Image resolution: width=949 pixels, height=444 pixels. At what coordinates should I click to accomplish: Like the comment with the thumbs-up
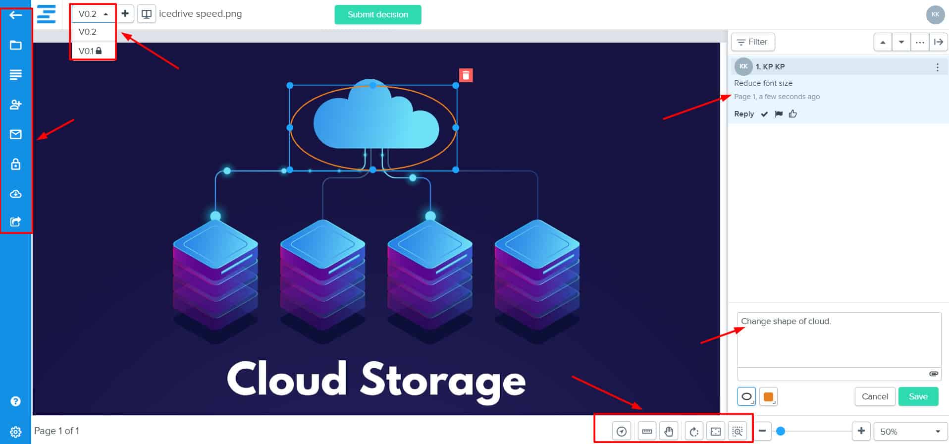click(793, 114)
